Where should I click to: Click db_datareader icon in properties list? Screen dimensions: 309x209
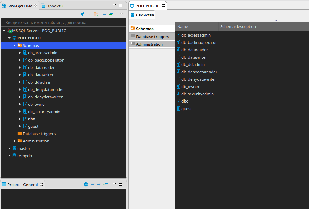coord(178,50)
